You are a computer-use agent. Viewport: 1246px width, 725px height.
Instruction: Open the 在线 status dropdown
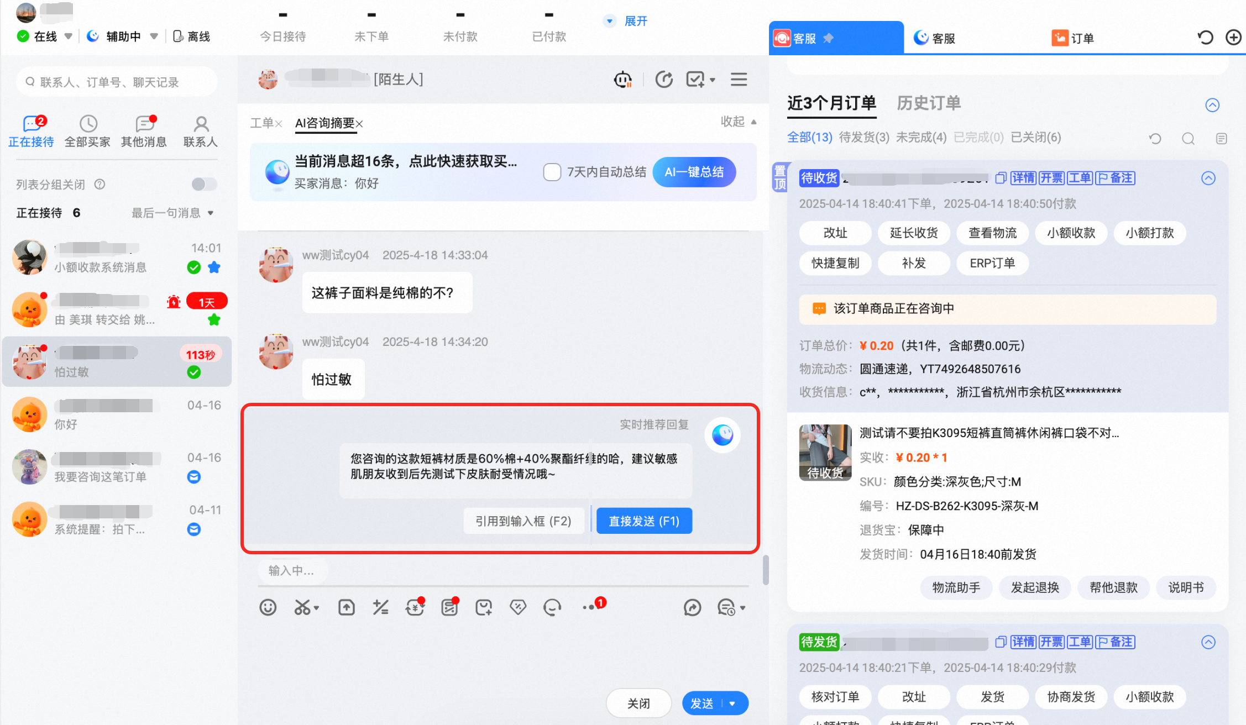coord(68,36)
